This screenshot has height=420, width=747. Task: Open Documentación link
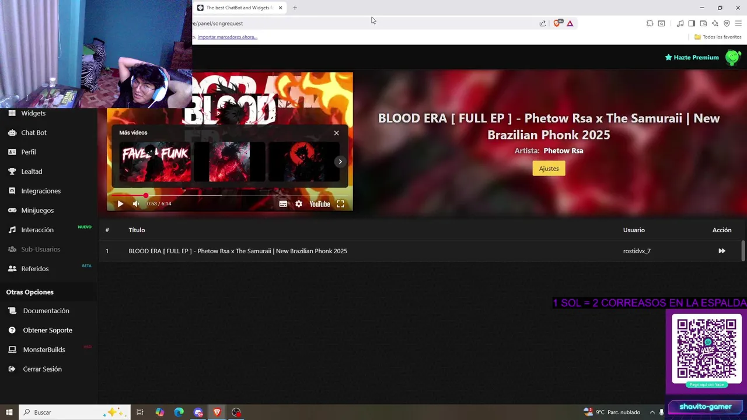pyautogui.click(x=46, y=311)
